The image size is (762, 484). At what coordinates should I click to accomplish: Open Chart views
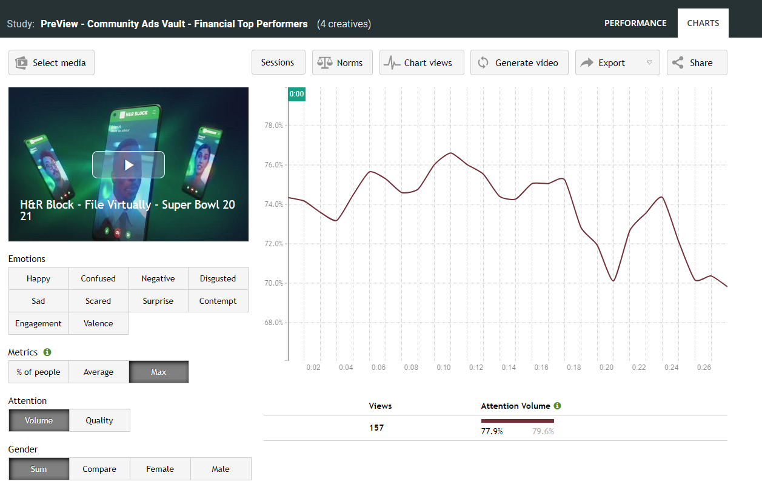[422, 62]
